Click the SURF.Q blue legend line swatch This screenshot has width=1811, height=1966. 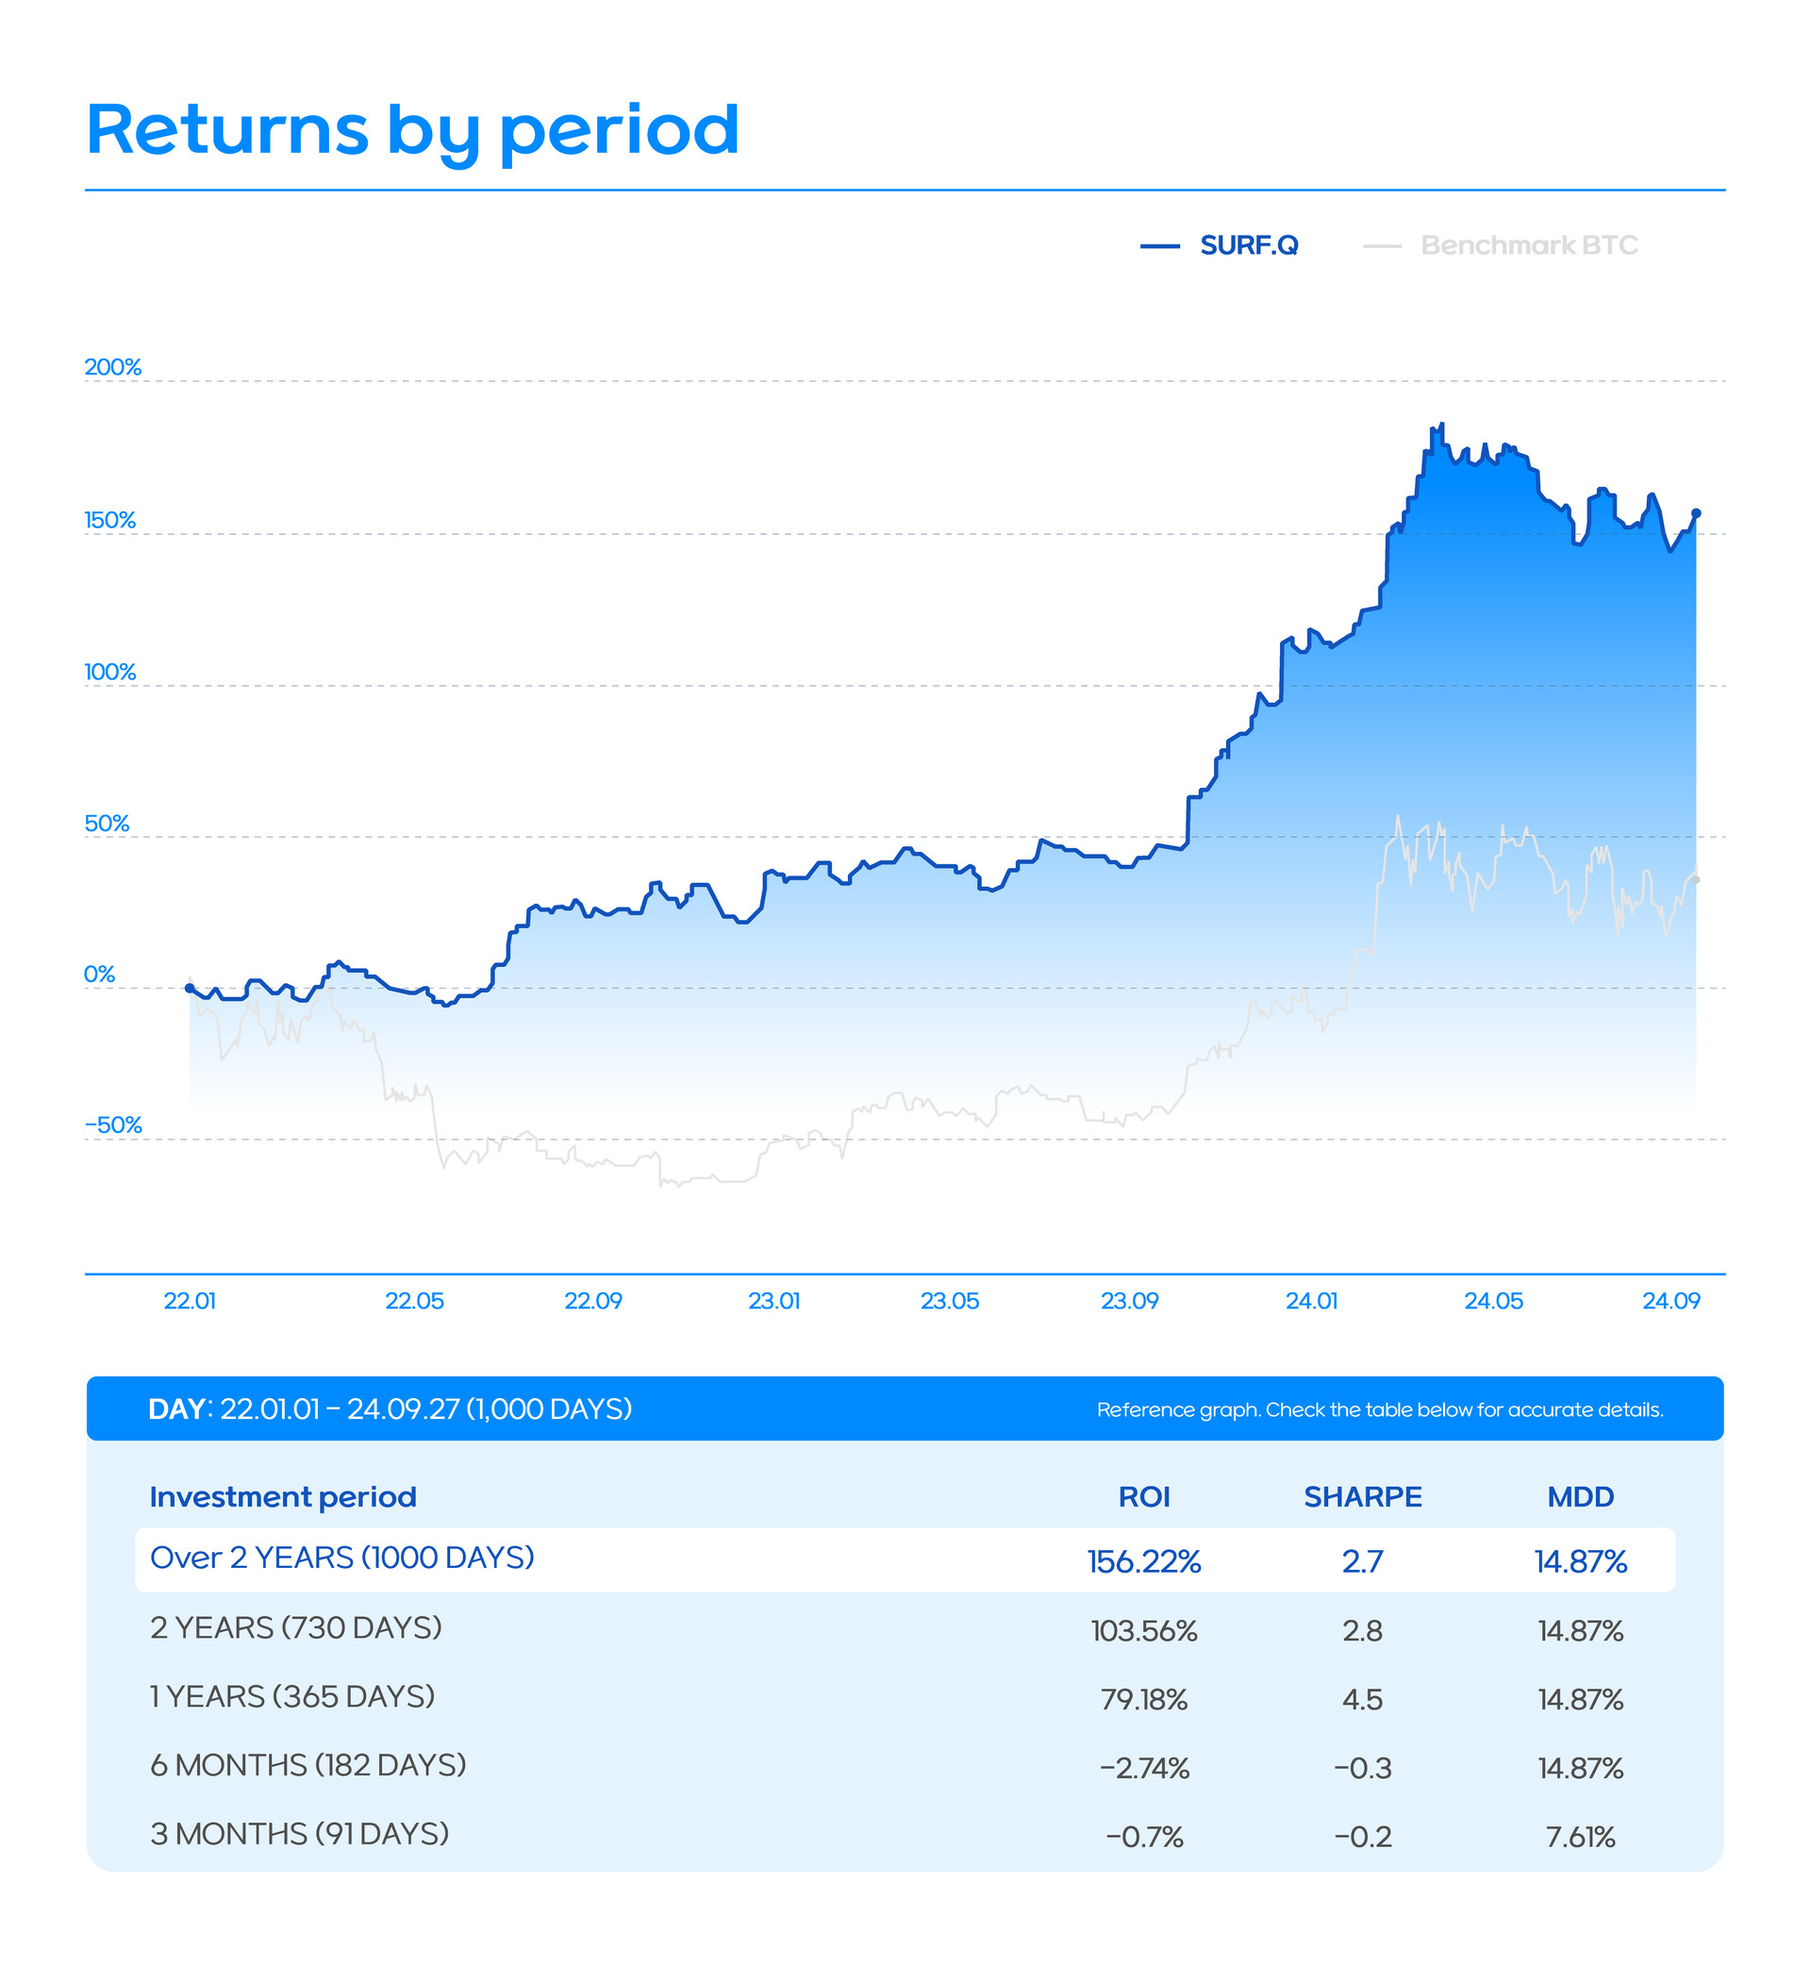pyautogui.click(x=1159, y=247)
